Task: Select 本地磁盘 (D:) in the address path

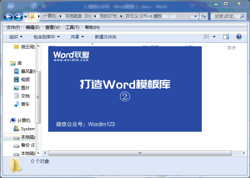Action: (x=78, y=16)
